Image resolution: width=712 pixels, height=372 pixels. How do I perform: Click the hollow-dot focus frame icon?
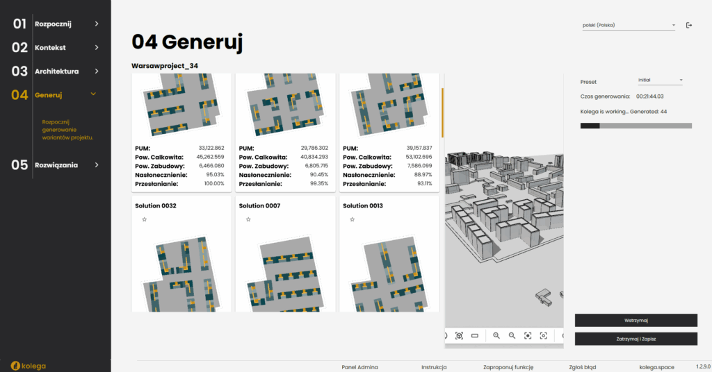pyautogui.click(x=543, y=336)
